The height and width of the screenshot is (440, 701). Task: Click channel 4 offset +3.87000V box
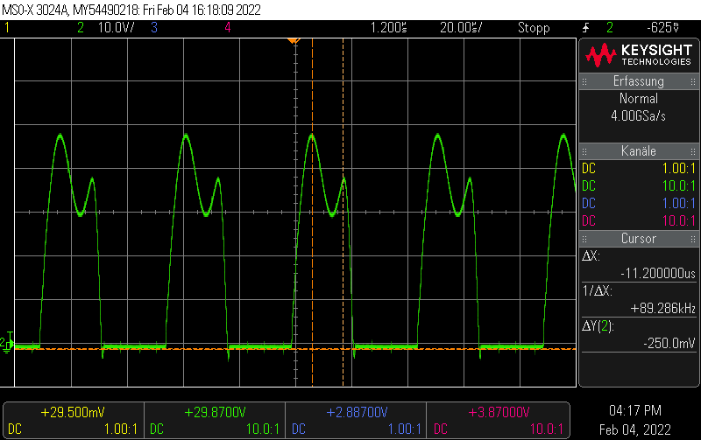[x=498, y=421]
